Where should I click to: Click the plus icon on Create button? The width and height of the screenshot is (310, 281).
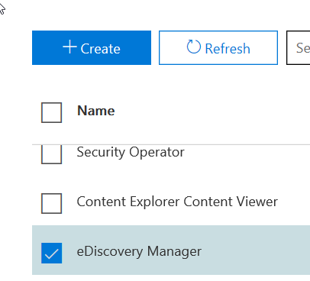69,47
